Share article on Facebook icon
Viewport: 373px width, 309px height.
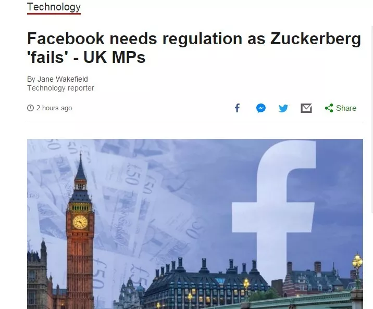pos(237,108)
